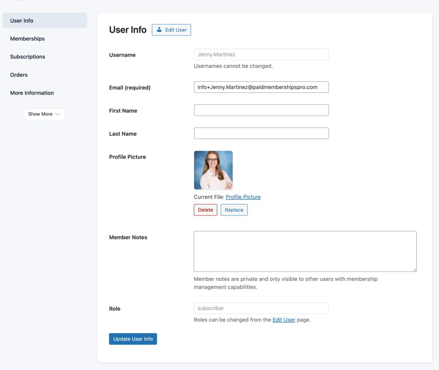Click Jenny's profile picture thumbnail
The height and width of the screenshot is (370, 439).
point(213,170)
